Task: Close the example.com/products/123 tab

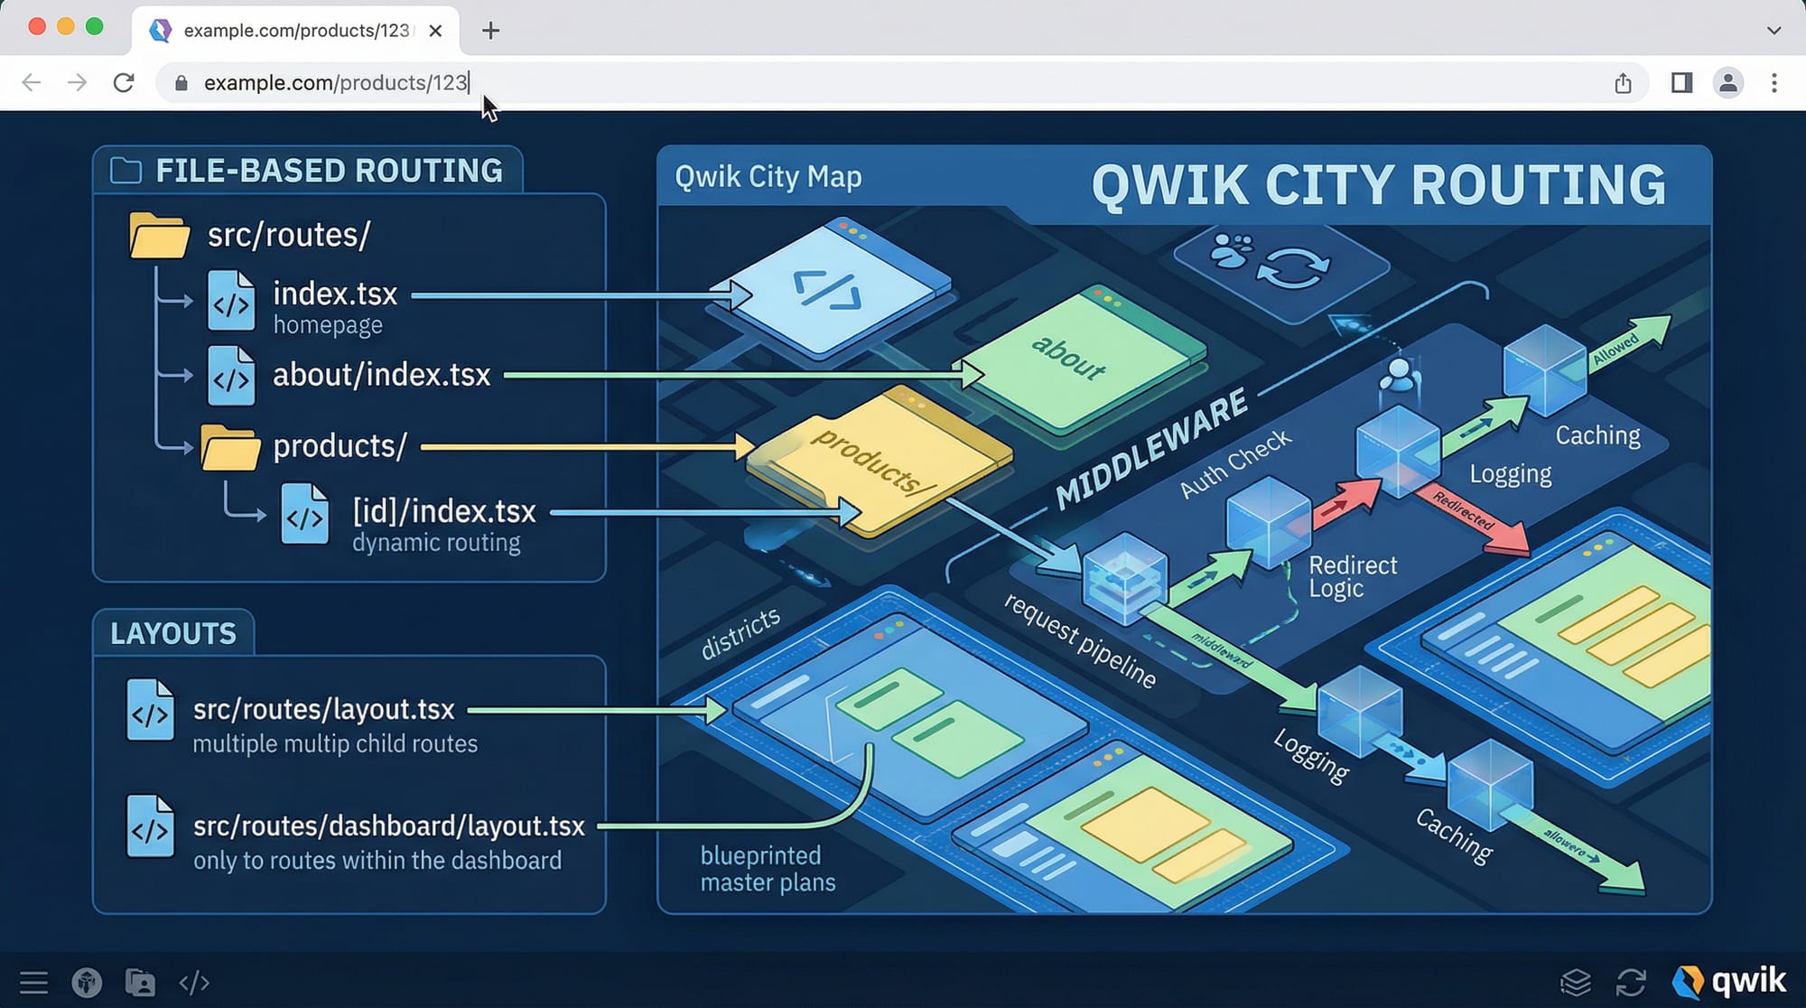Action: tap(435, 31)
